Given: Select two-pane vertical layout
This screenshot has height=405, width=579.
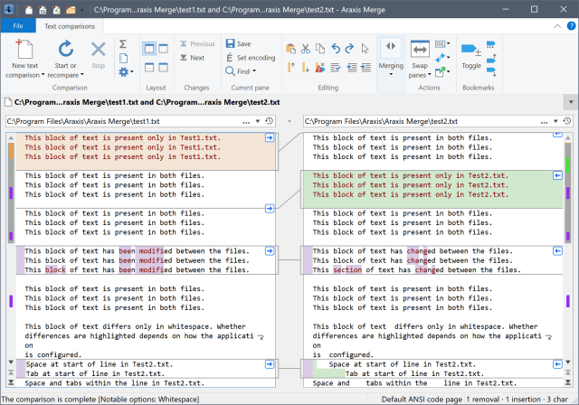Looking at the screenshot, I should click(x=149, y=48).
